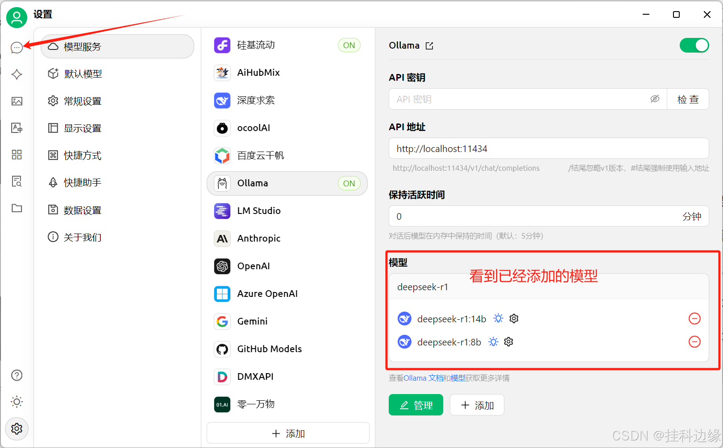Click the green 管理 models button

pos(416,405)
